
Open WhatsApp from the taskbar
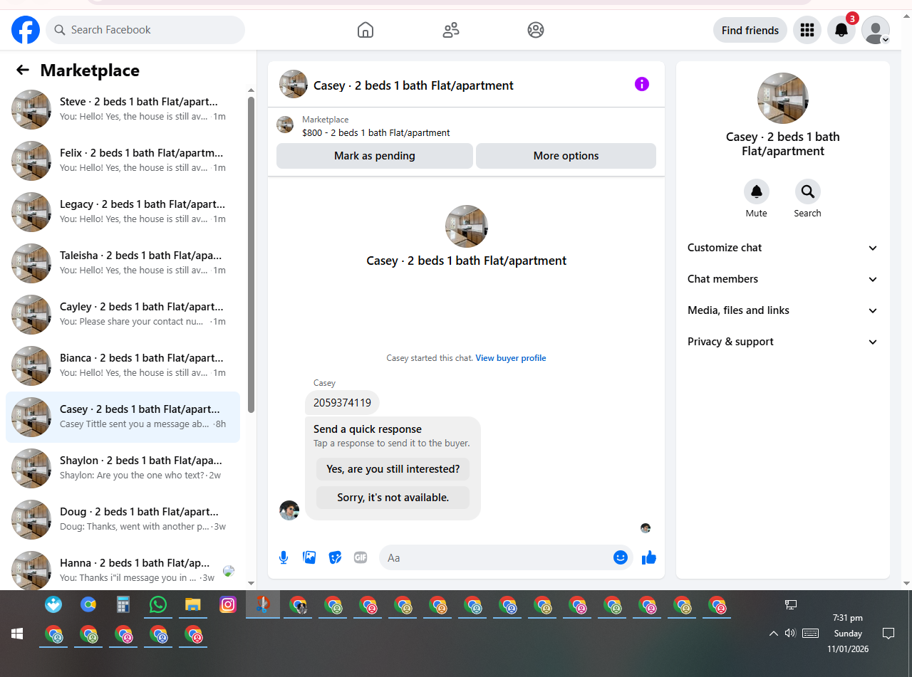tap(158, 605)
